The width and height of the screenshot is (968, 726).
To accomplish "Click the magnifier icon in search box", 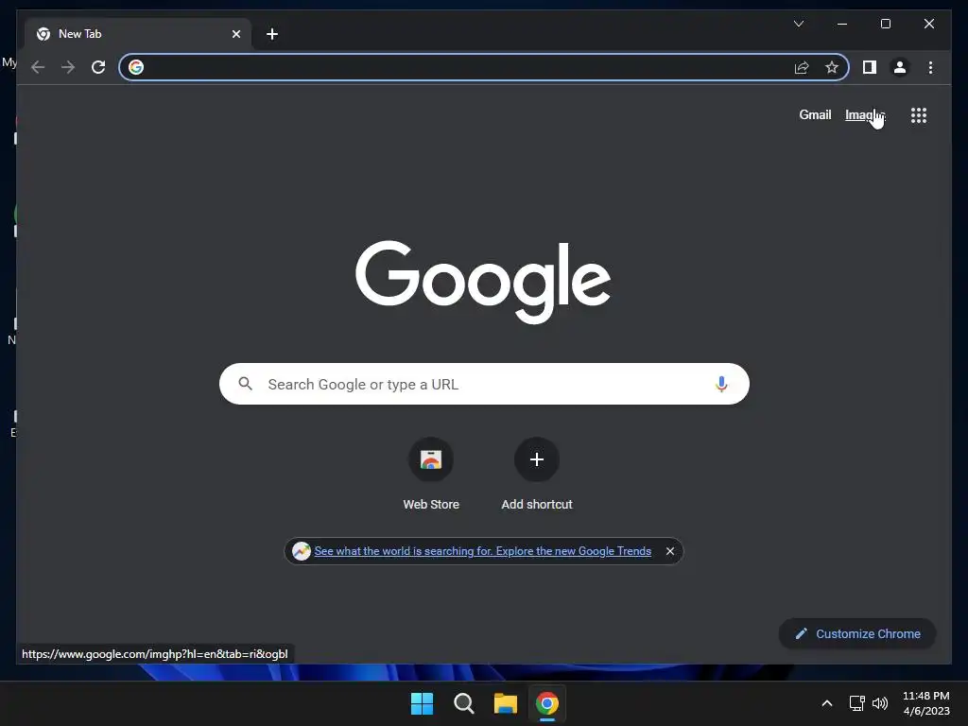I will pos(245,384).
